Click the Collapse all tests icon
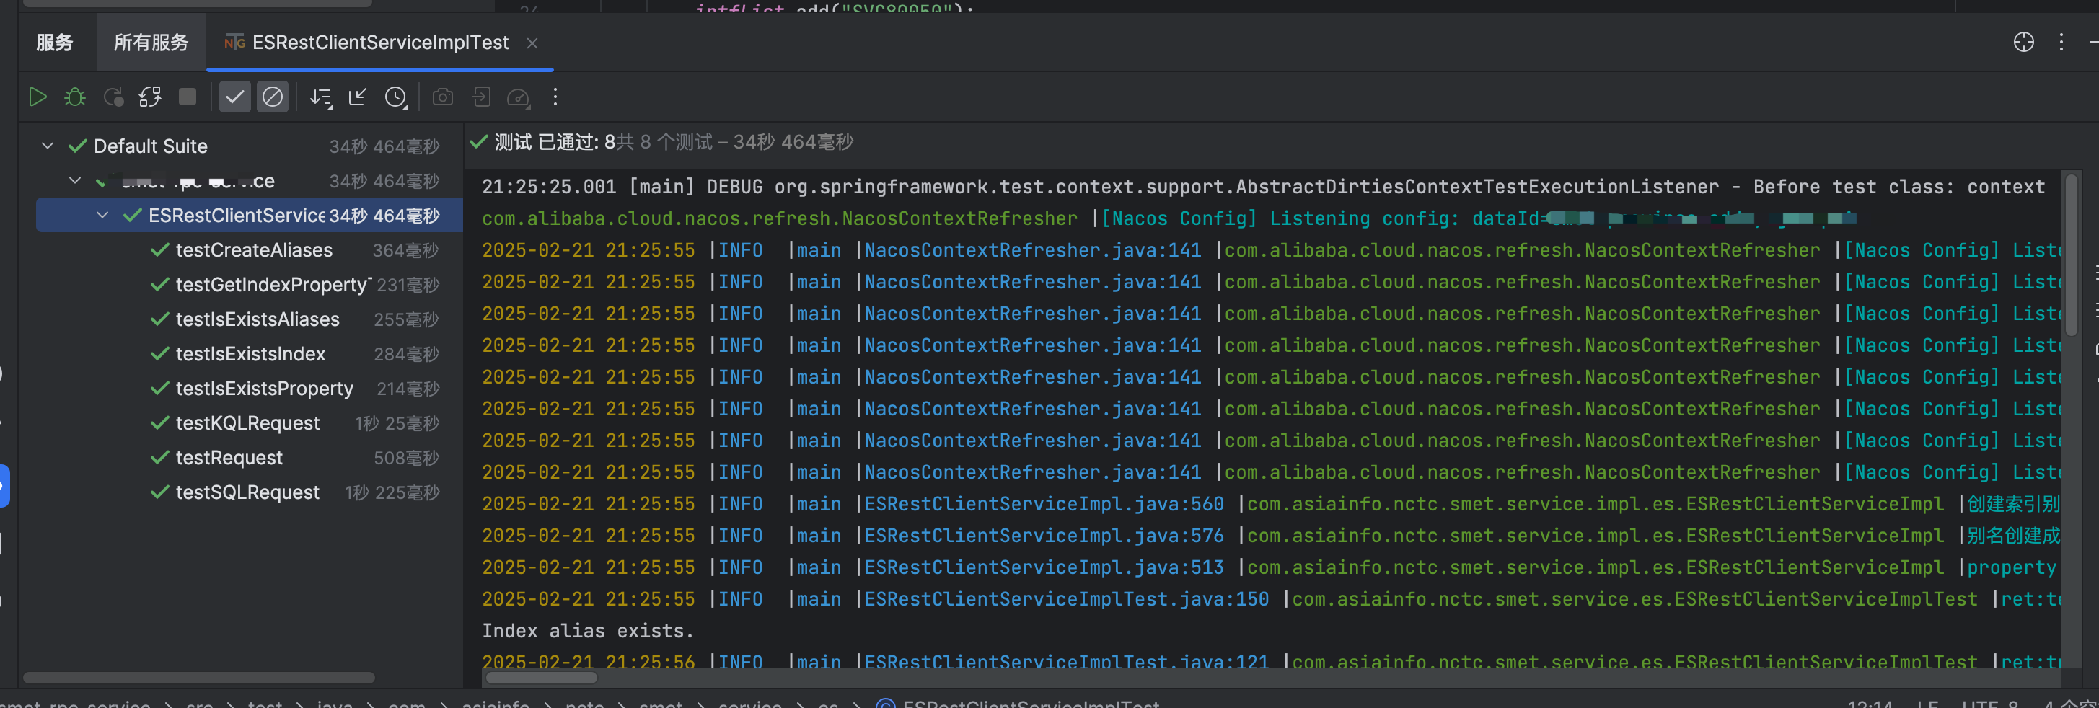Screen dimensions: 2099x708 (x=358, y=97)
